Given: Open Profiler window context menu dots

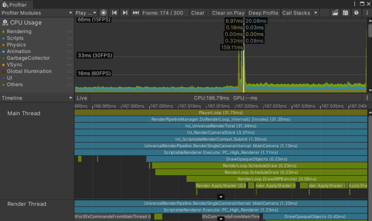Looking at the screenshot, I should [355, 4].
